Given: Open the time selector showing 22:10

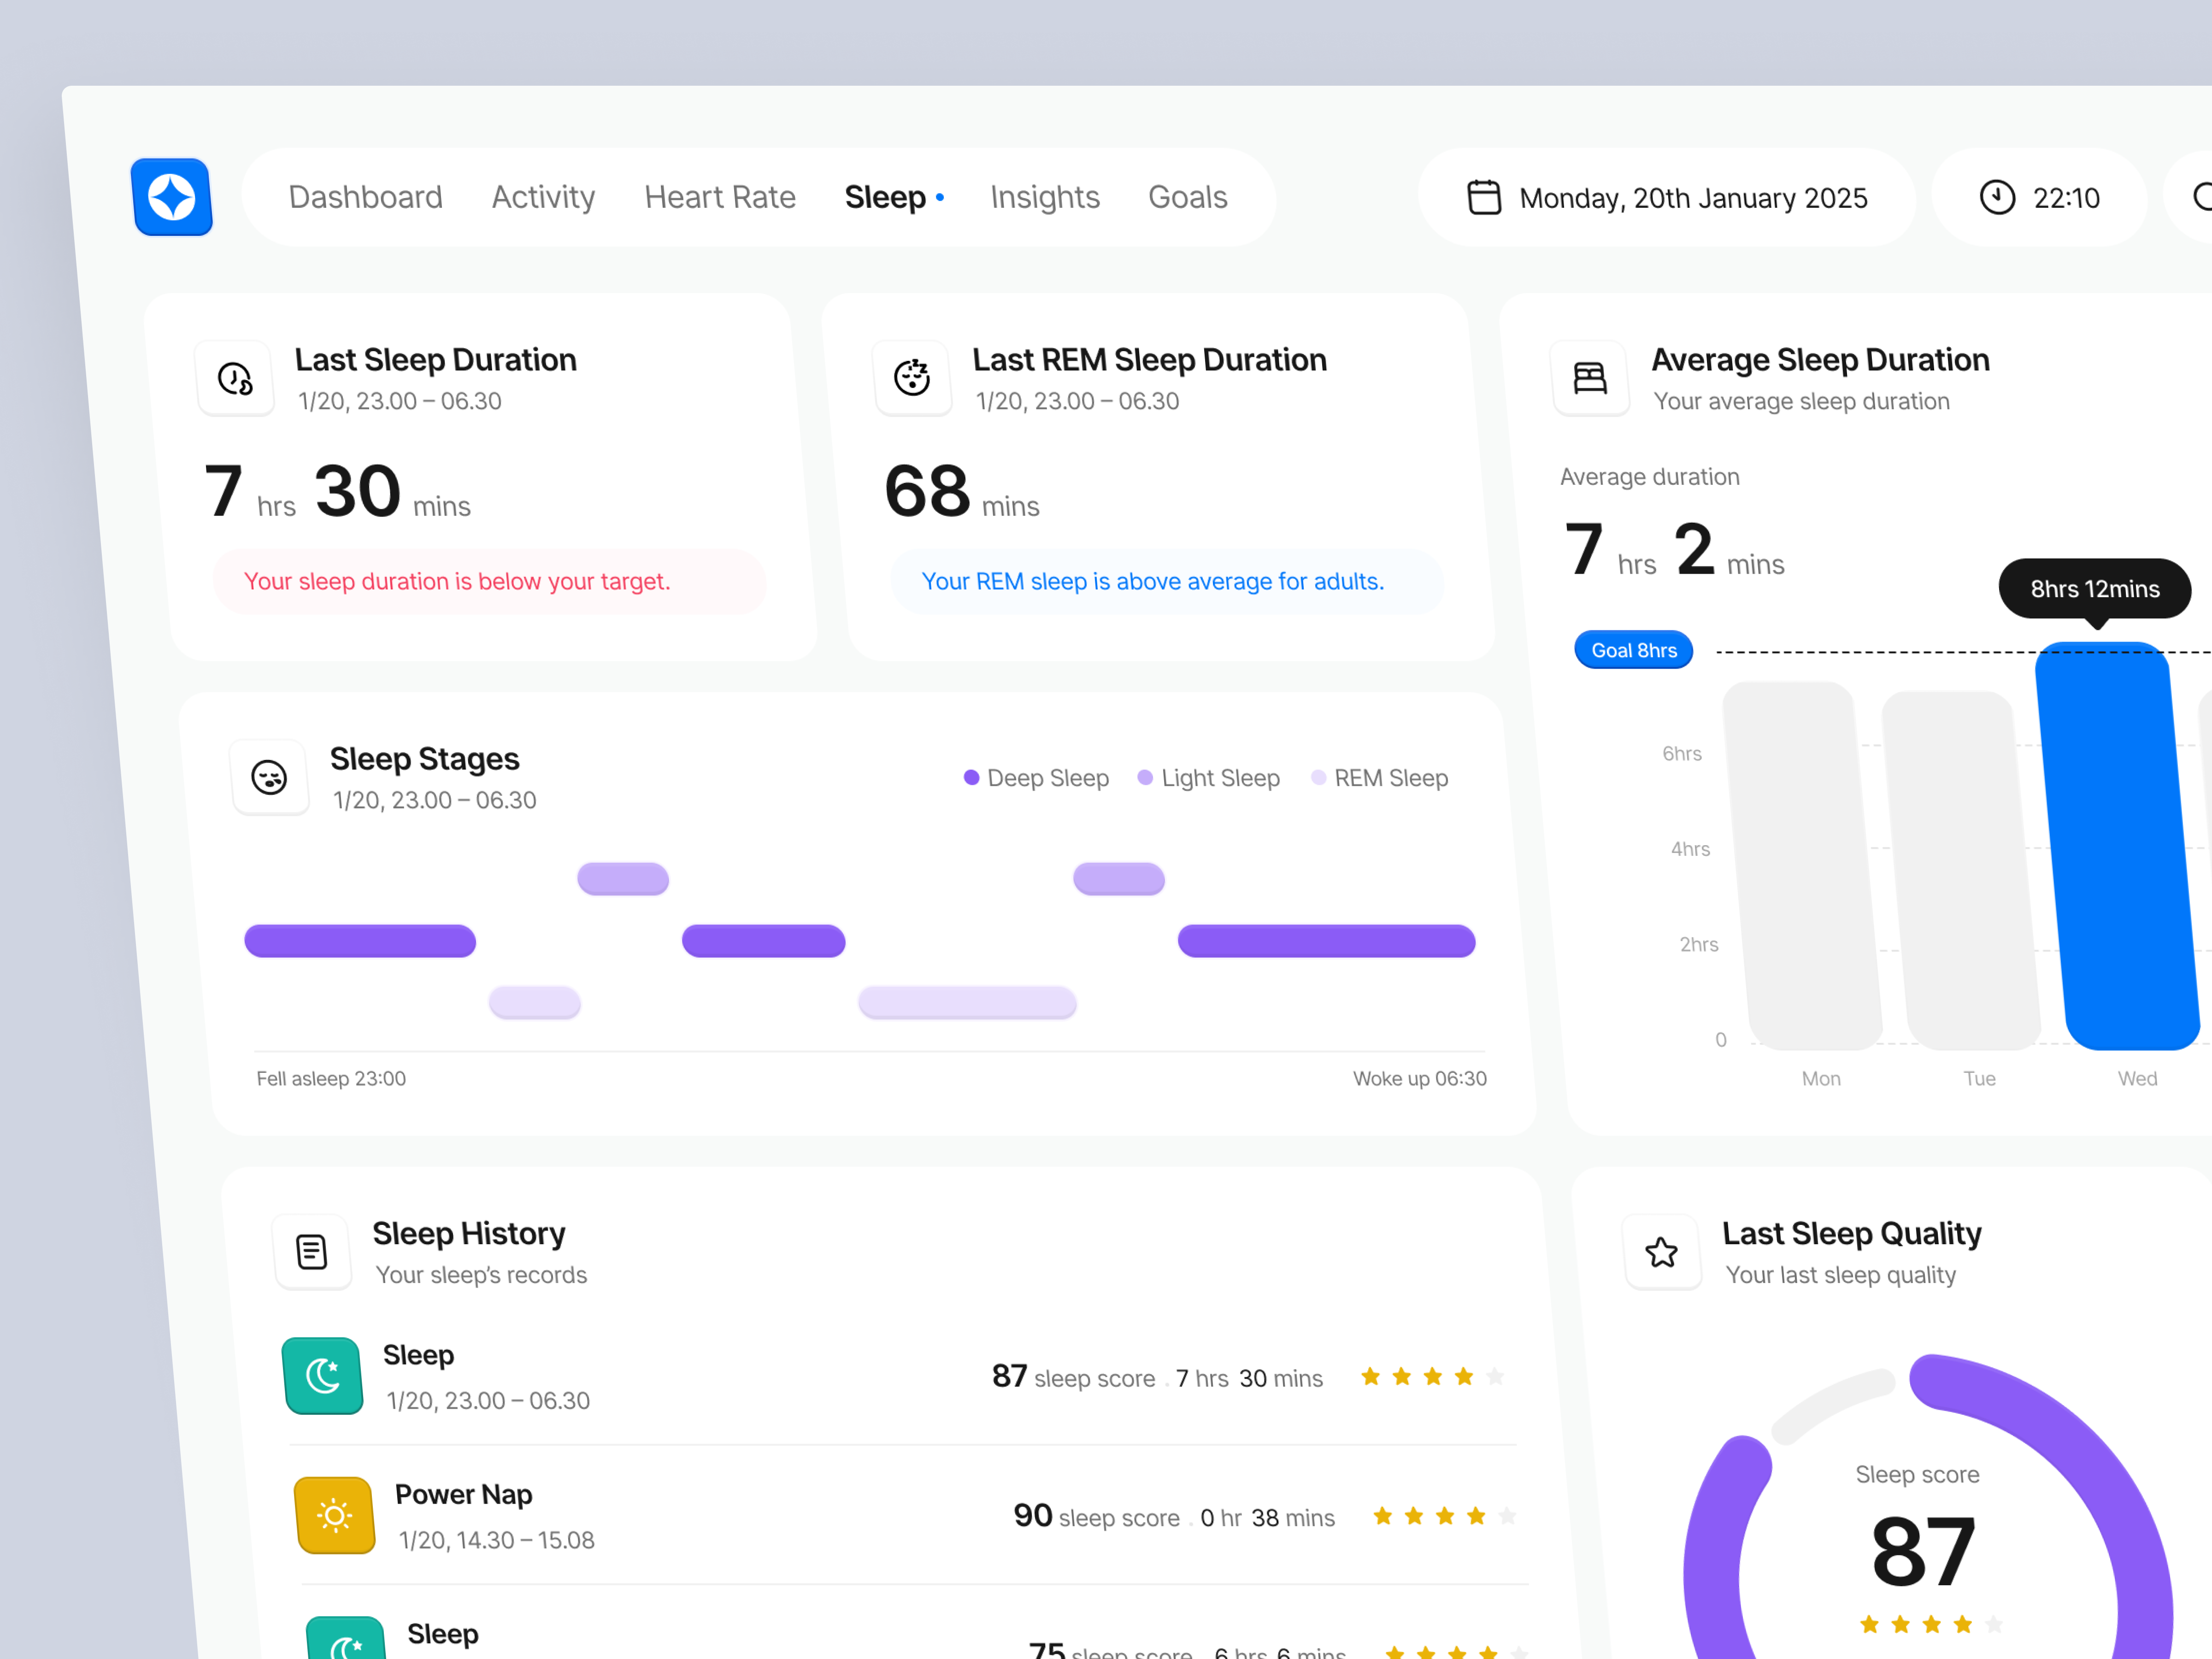Looking at the screenshot, I should click(2041, 197).
